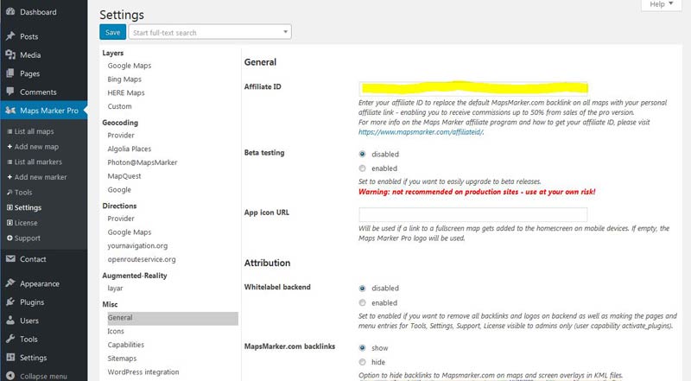
Task: Click the Appearance paintbrush icon
Action: tap(10, 283)
